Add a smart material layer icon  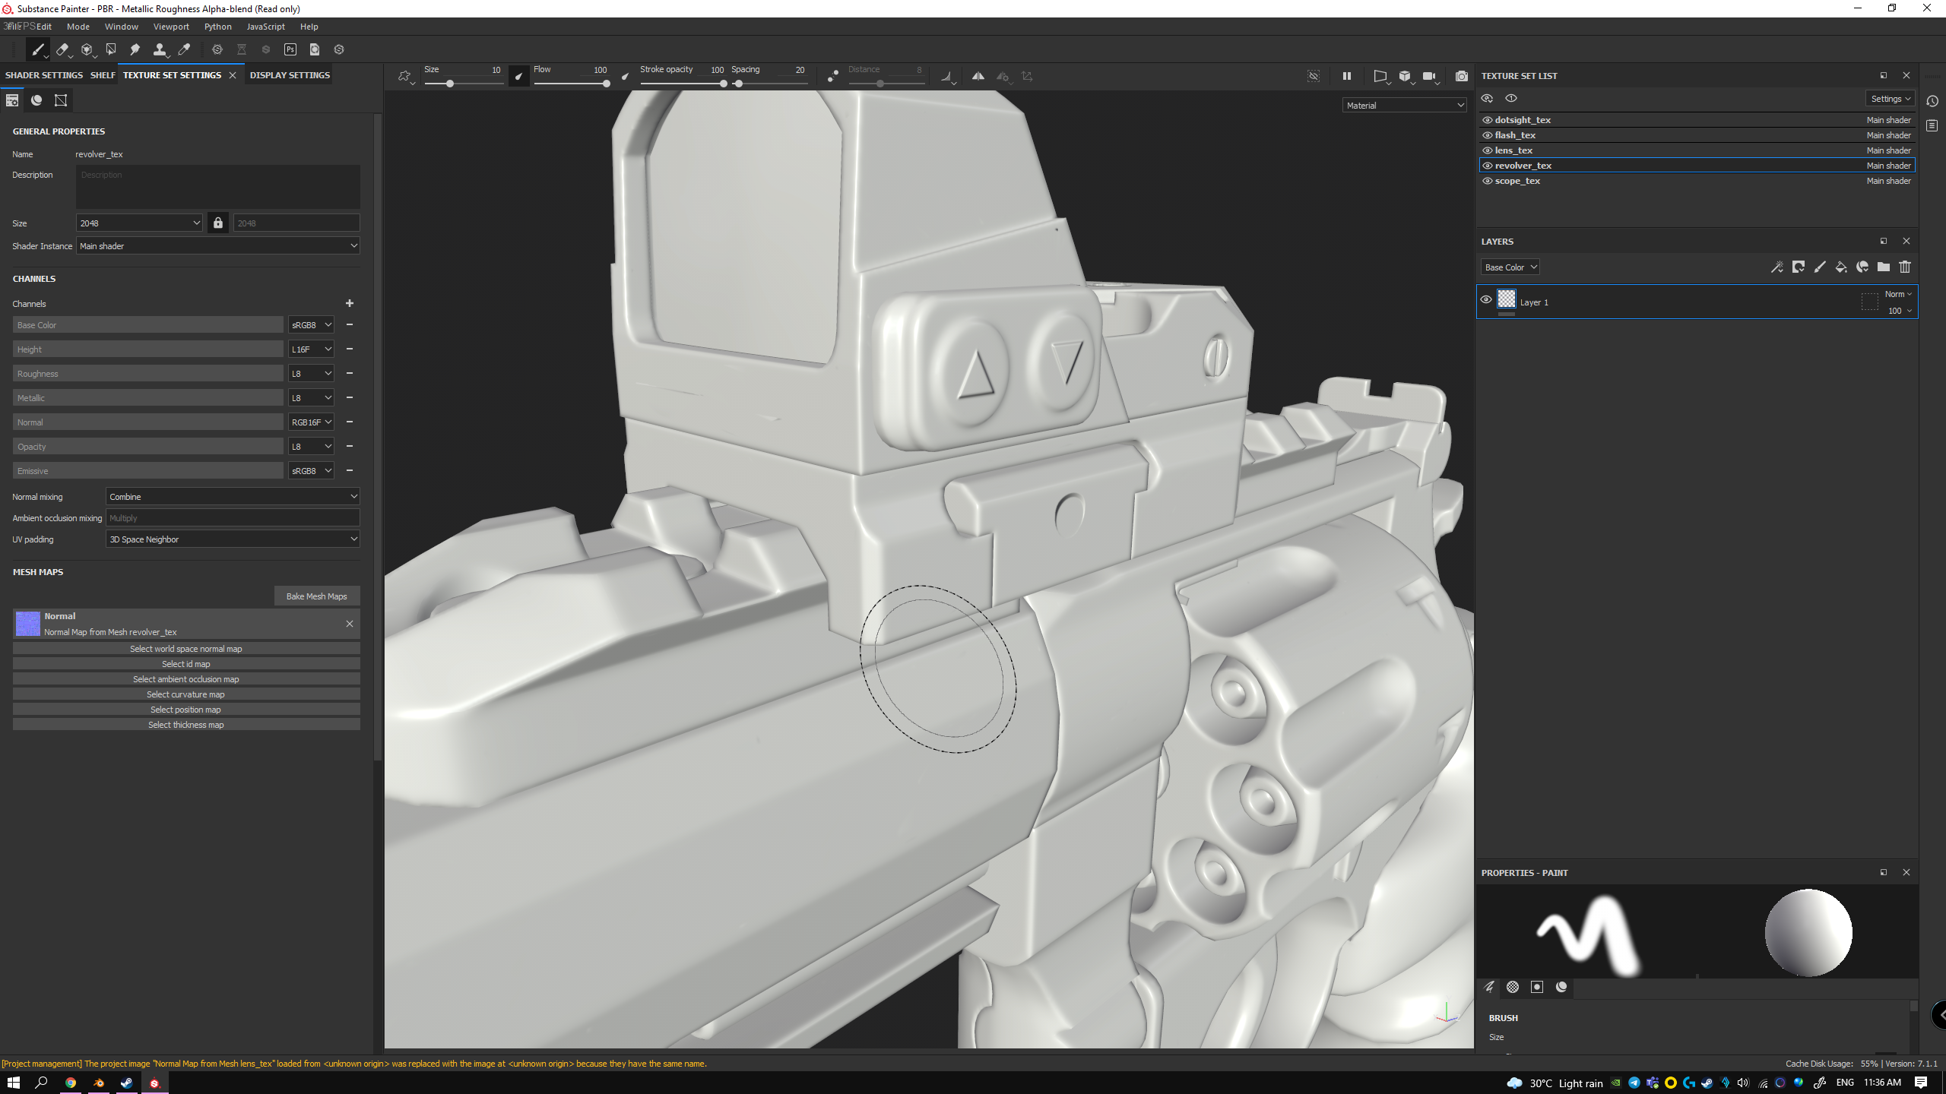pos(1862,267)
